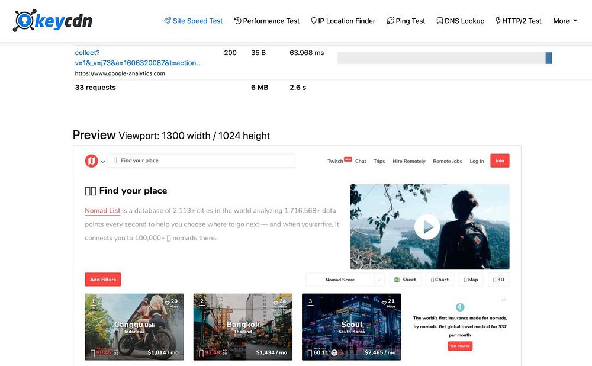
Task: Click the $1,434 / mo price
Action: coord(272,352)
